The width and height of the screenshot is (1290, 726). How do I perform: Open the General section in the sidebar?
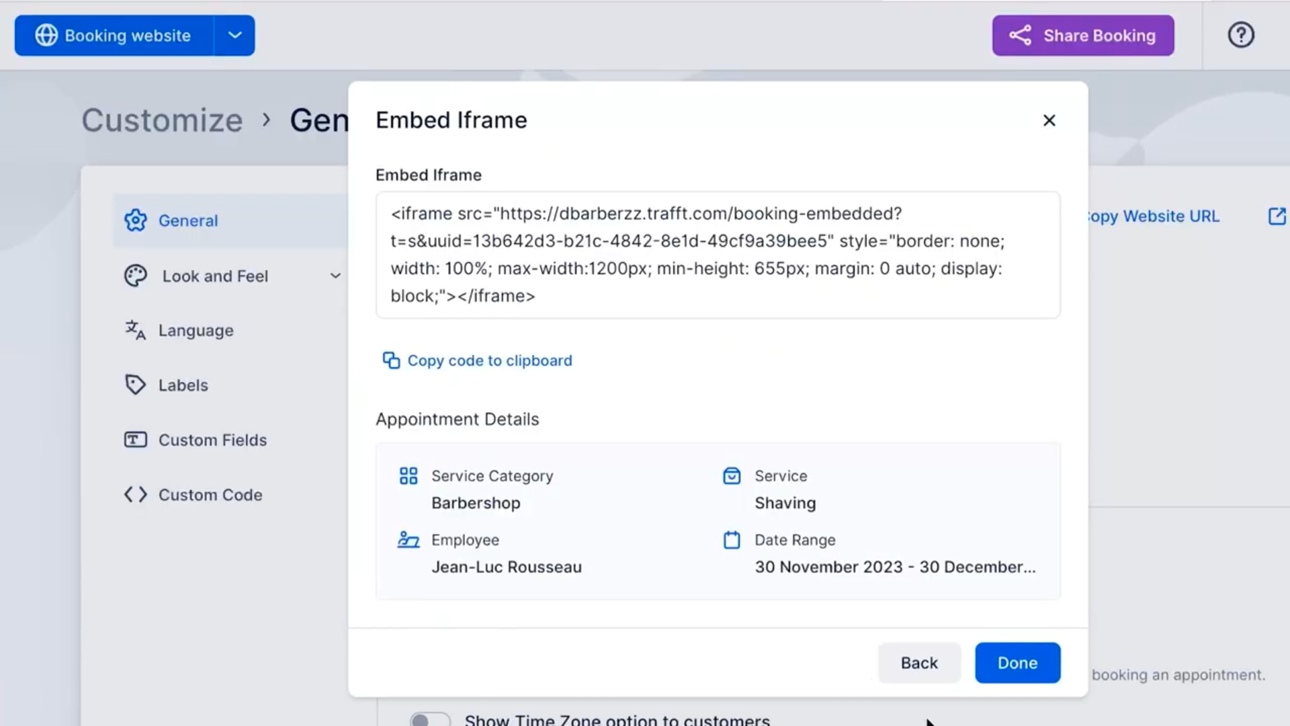click(x=187, y=220)
